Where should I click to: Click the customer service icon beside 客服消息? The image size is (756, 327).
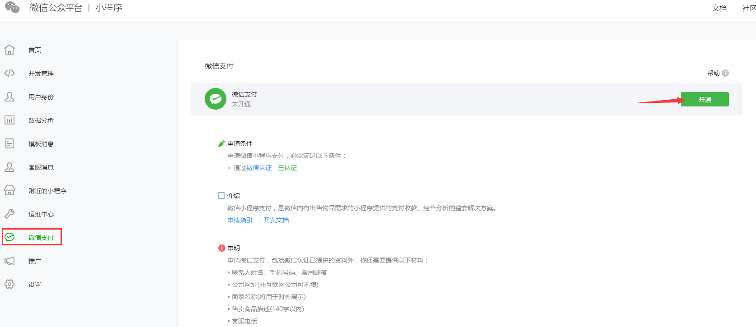[x=9, y=167]
